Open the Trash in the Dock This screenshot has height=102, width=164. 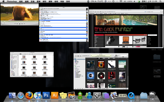point(152,96)
